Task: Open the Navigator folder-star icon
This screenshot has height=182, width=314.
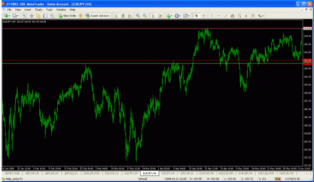Action: [x=38, y=15]
